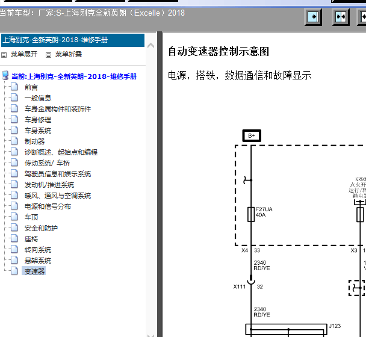This screenshot has height=337, width=366.
Task: Click the page icon next to 车身系统
Action: (x=14, y=130)
